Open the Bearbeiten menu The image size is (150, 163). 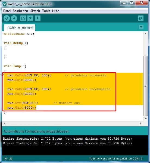tap(20, 11)
